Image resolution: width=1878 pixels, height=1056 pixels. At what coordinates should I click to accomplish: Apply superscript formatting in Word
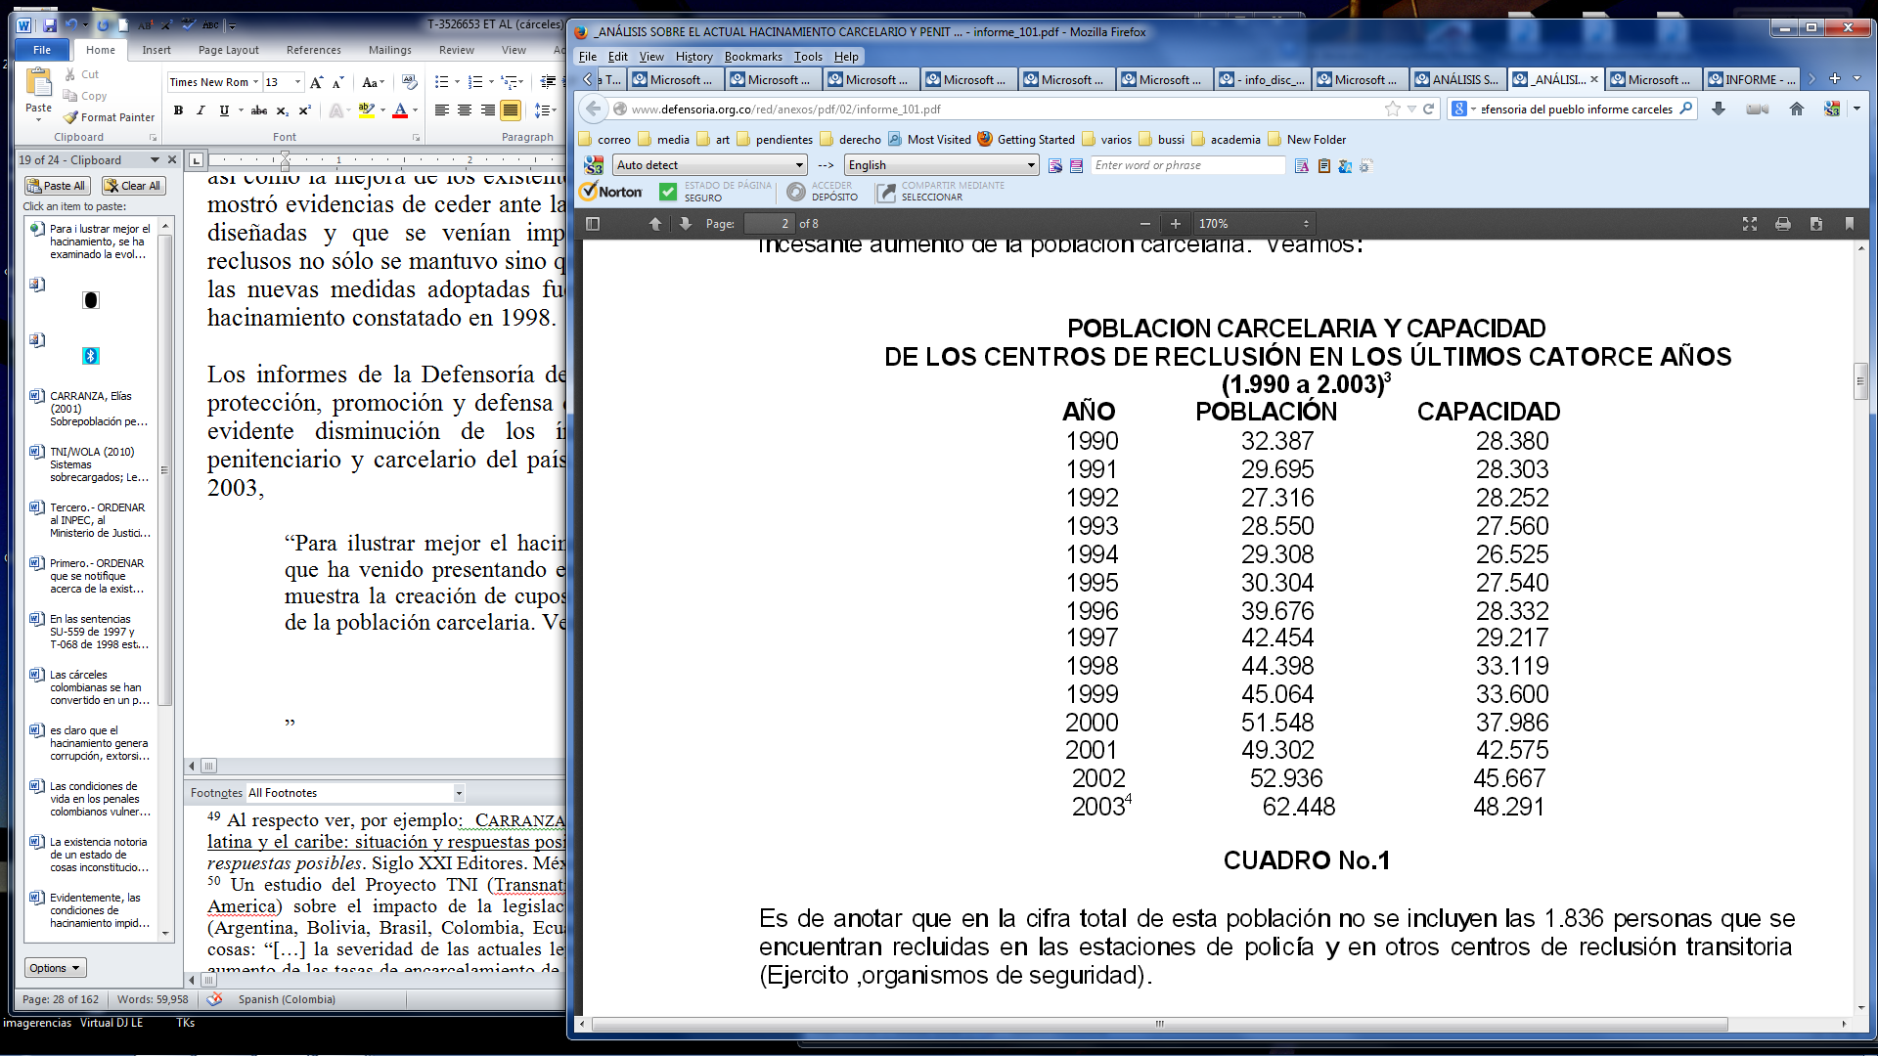pos(305,110)
